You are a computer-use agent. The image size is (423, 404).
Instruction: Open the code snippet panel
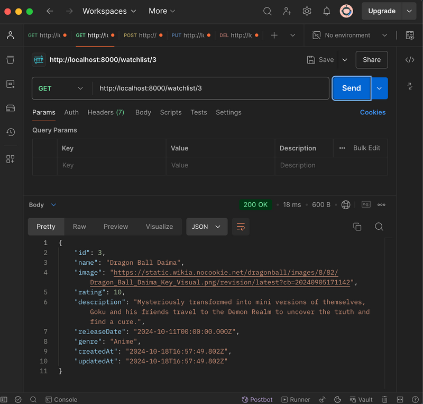point(410,60)
